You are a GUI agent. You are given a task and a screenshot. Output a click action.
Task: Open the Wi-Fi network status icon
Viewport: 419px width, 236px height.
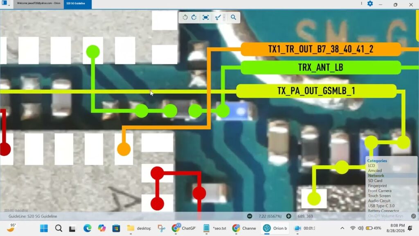click(353, 228)
